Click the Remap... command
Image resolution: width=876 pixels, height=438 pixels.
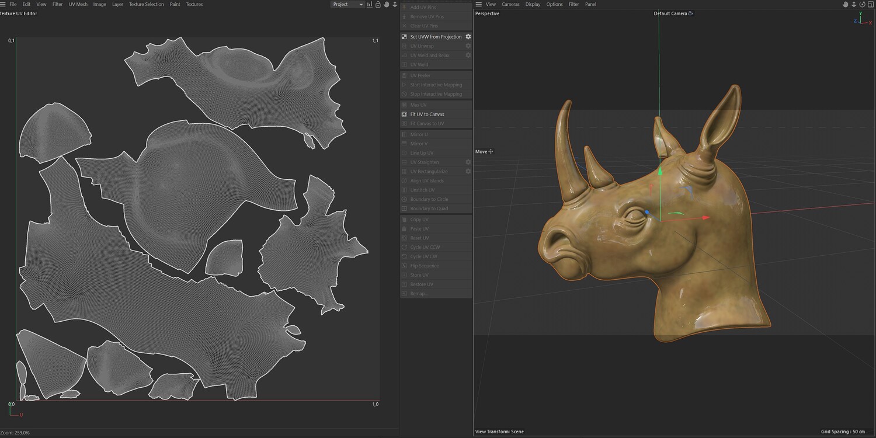click(x=436, y=294)
